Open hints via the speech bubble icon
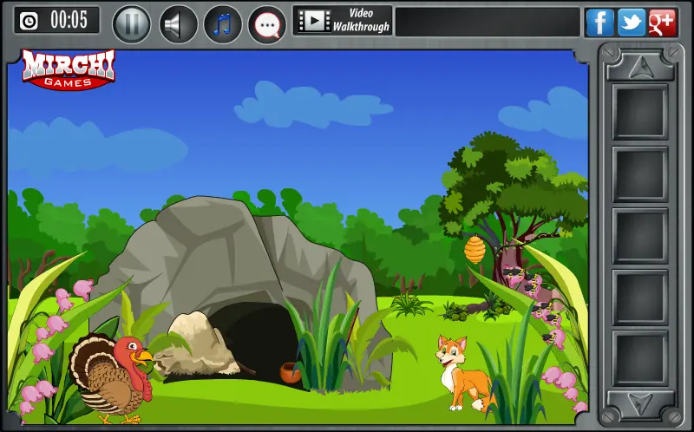 pos(267,24)
